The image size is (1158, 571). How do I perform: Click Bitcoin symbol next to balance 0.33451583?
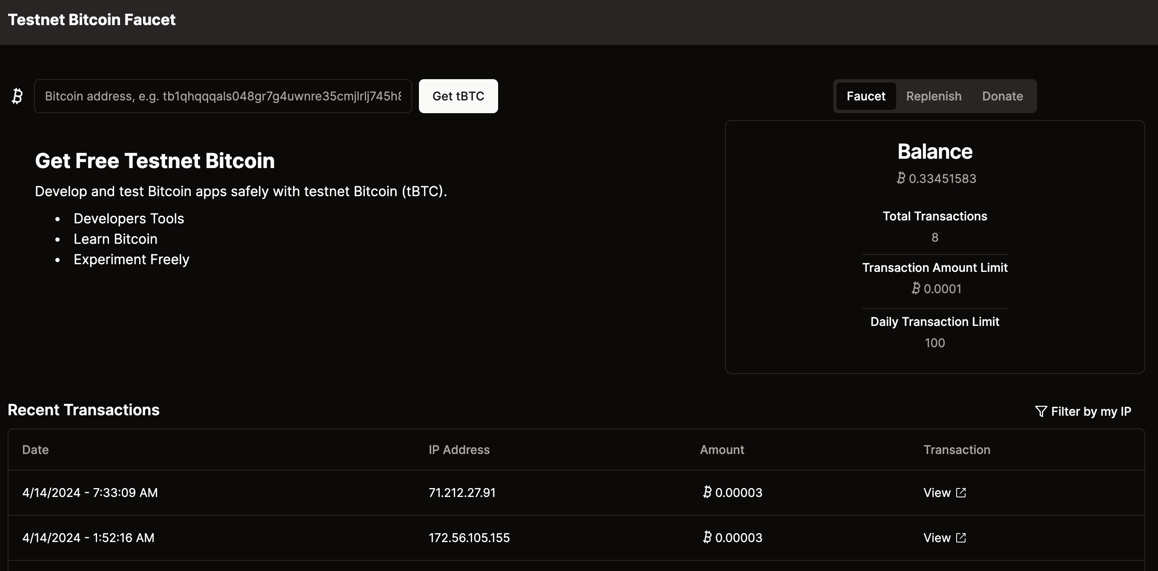click(x=901, y=178)
